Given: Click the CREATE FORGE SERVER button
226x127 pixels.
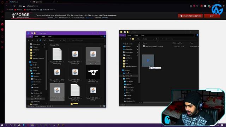Looking at the screenshot, I should (190, 16).
